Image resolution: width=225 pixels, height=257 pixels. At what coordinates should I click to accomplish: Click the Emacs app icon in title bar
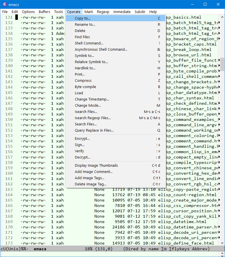5,5
